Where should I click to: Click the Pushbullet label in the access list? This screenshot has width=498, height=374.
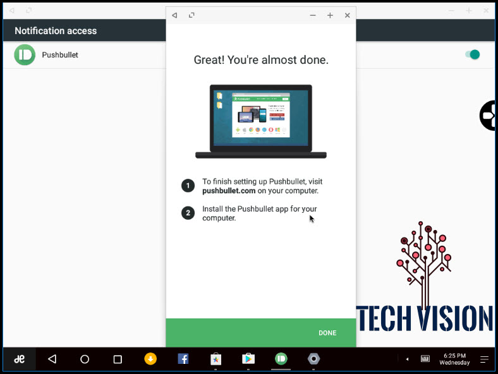click(x=60, y=55)
